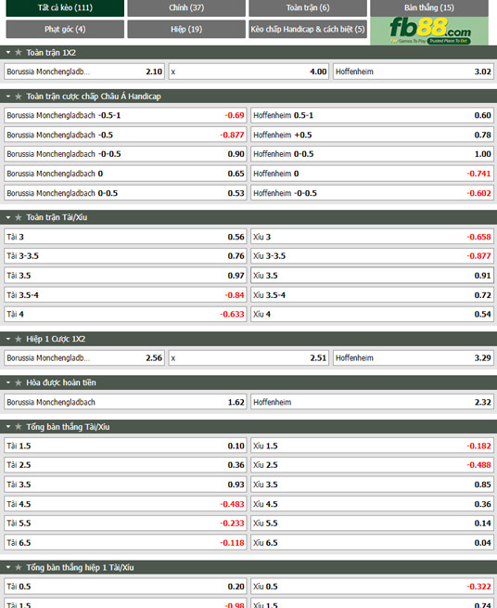Bet first-half Borussia Monchengladbach at 2.56
Screen dimensions: 497x608
[84, 358]
